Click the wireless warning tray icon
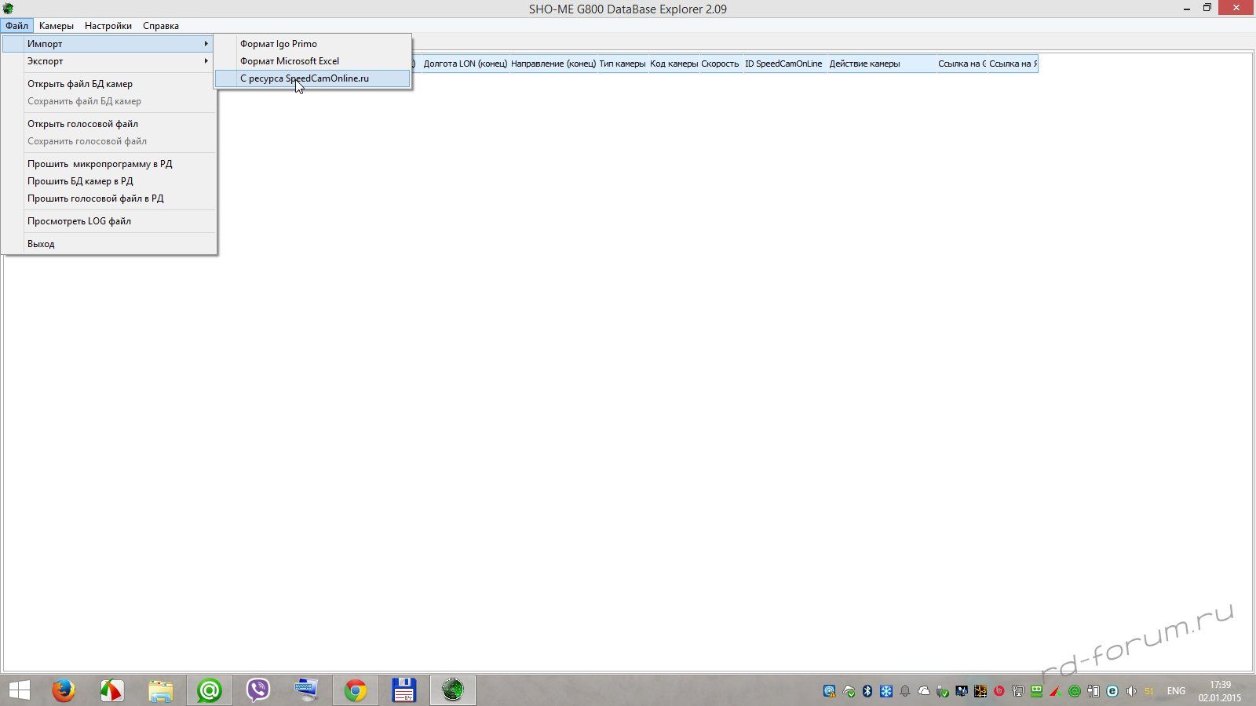1256x706 pixels. 830,691
